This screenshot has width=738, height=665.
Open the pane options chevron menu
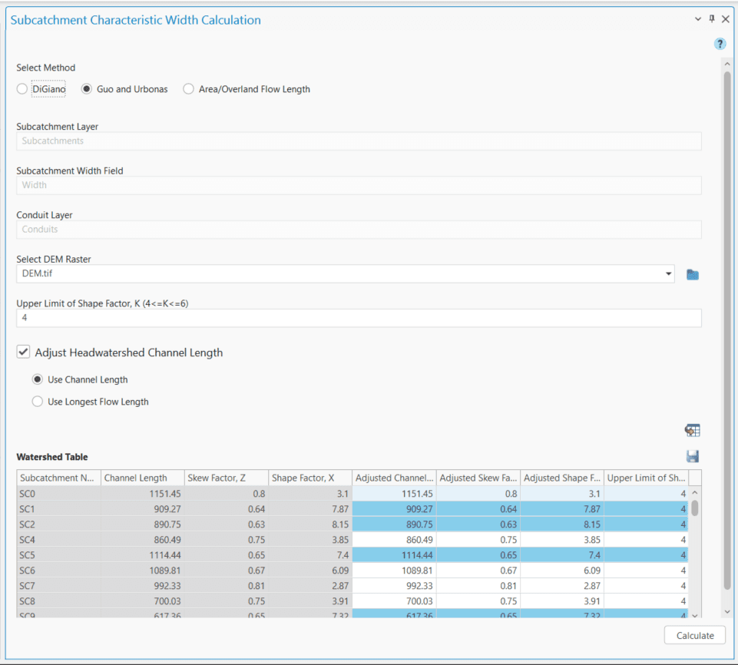(698, 19)
